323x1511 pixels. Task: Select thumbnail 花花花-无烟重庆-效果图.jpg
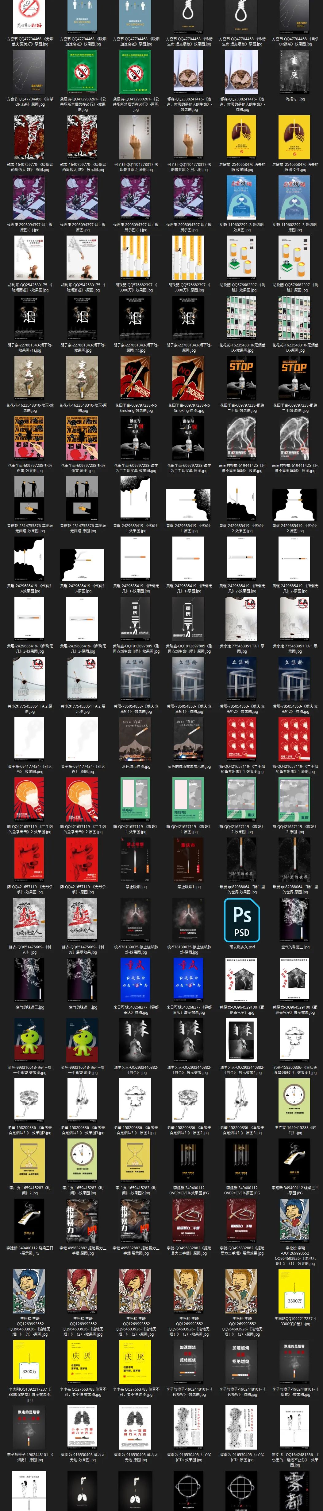[x=241, y=318]
